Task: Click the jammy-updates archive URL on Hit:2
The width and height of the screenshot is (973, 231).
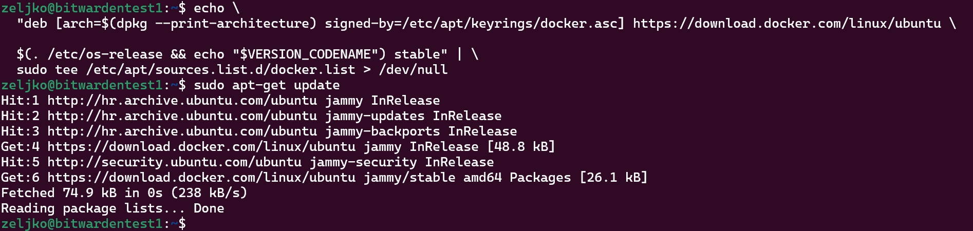Action: point(182,116)
